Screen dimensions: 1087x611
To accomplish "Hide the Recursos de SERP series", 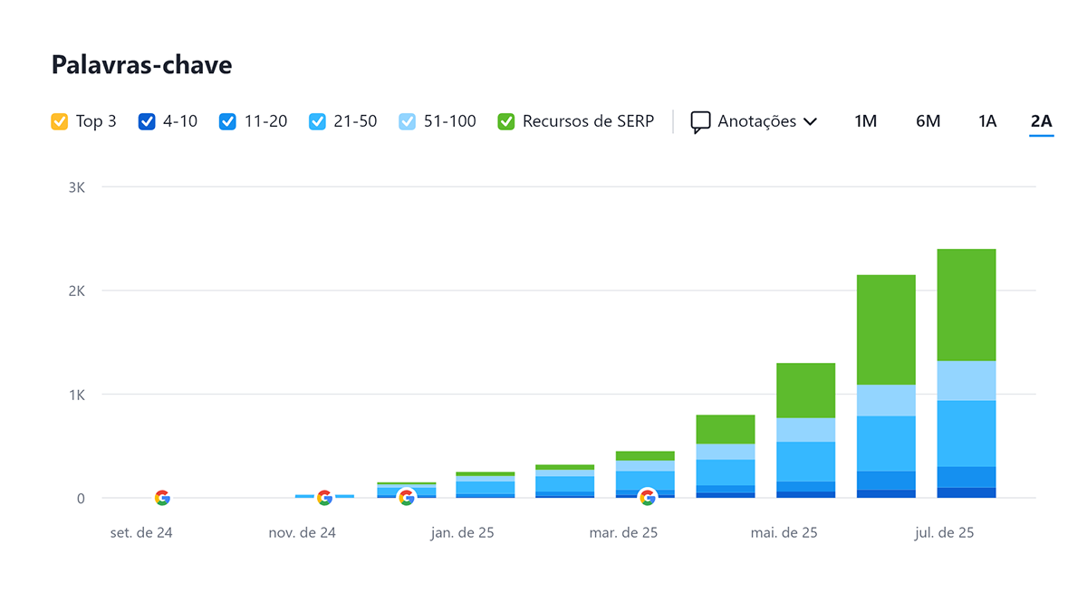I will (506, 121).
